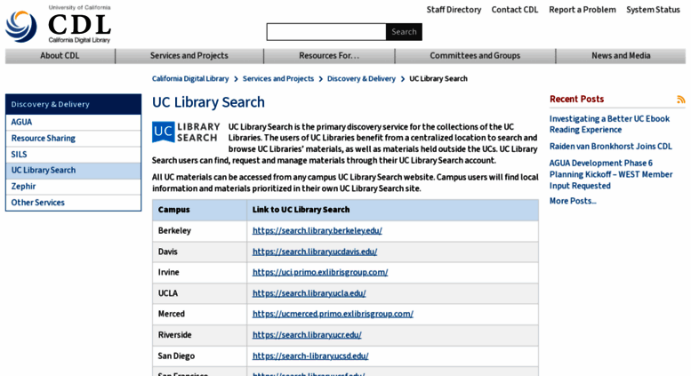Select UC Library Search in the sidebar
Screen dimensions: 691x376
pos(73,171)
